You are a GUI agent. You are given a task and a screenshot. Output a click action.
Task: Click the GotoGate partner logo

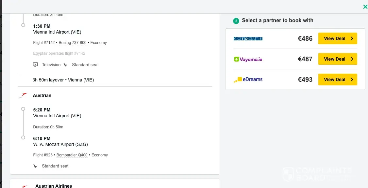(x=248, y=39)
